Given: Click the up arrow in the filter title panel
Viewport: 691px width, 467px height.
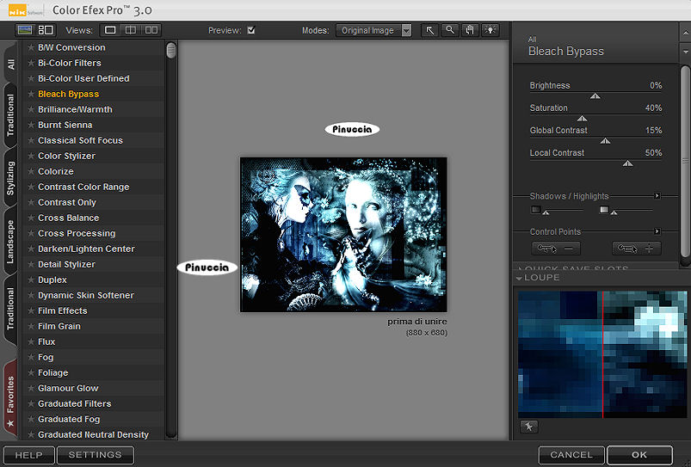Looking at the screenshot, I should pos(685,33).
